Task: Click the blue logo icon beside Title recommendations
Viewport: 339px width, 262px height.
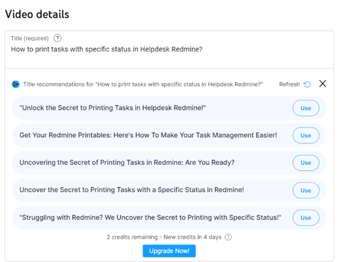Action: [x=15, y=84]
